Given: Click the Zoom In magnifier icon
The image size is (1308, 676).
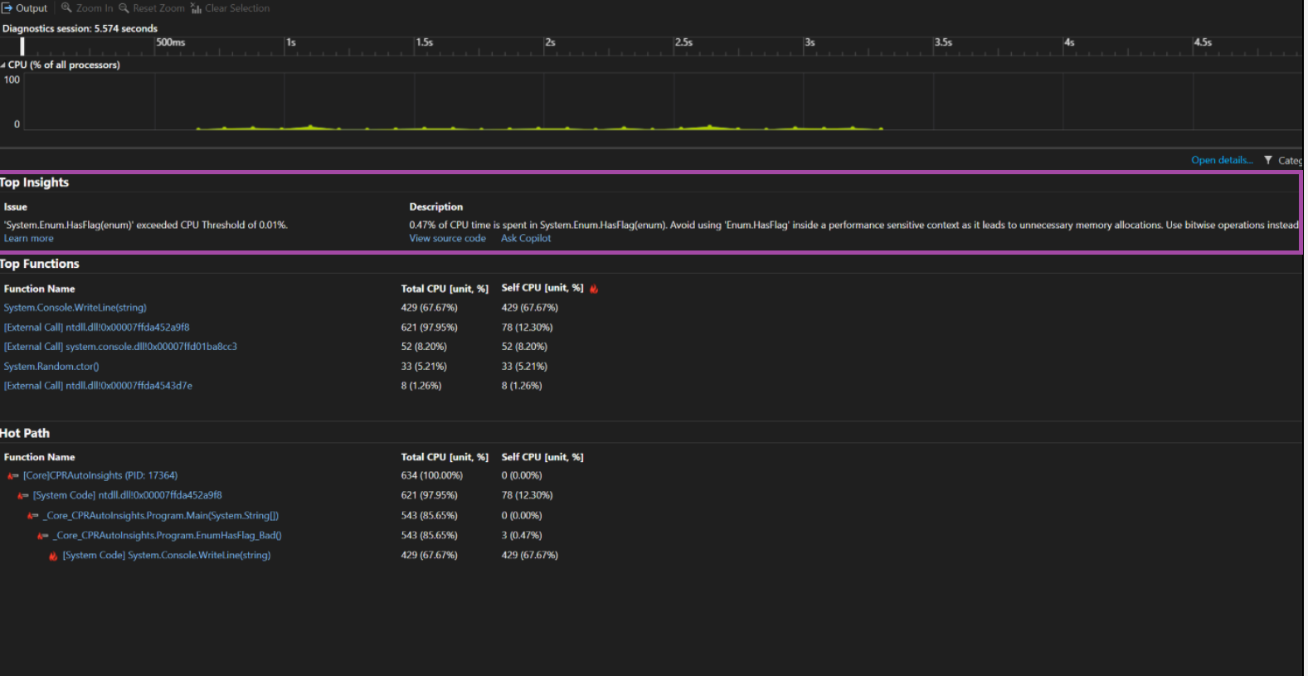Looking at the screenshot, I should [x=66, y=8].
